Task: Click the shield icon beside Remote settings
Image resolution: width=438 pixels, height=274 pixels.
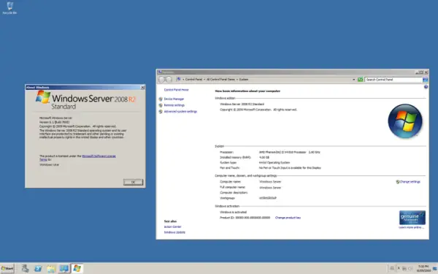Action: click(161, 105)
